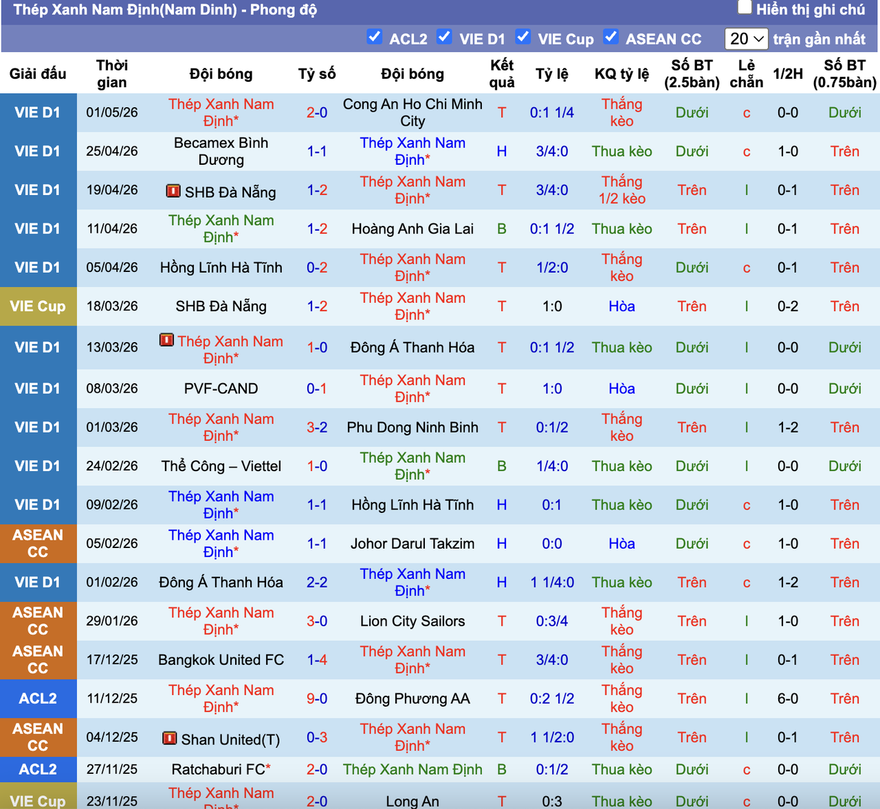Open the Lion City Sailors team link
This screenshot has width=880, height=809.
[x=412, y=622]
